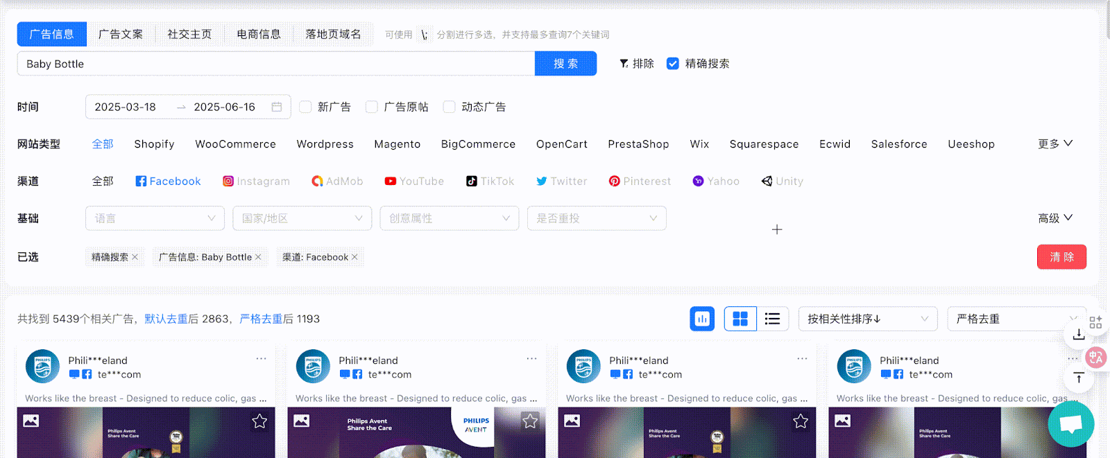The width and height of the screenshot is (1110, 458).
Task: Click the end date 2025-06-16
Action: point(225,107)
